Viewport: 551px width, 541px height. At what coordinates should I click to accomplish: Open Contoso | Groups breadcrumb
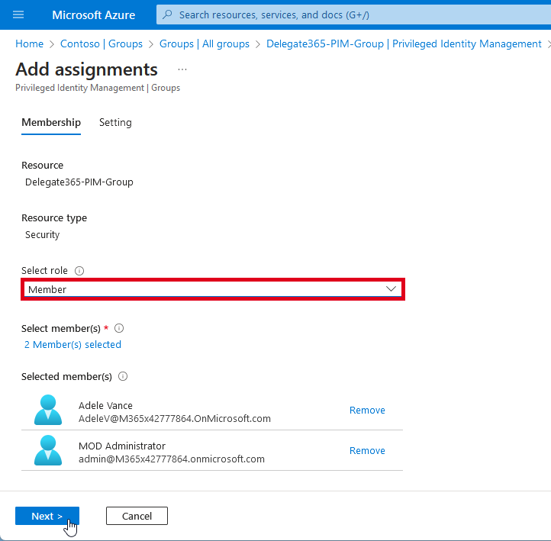(x=101, y=44)
